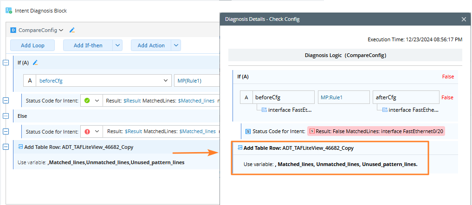Click the S Status Code icon in diagnosis details

248,131
